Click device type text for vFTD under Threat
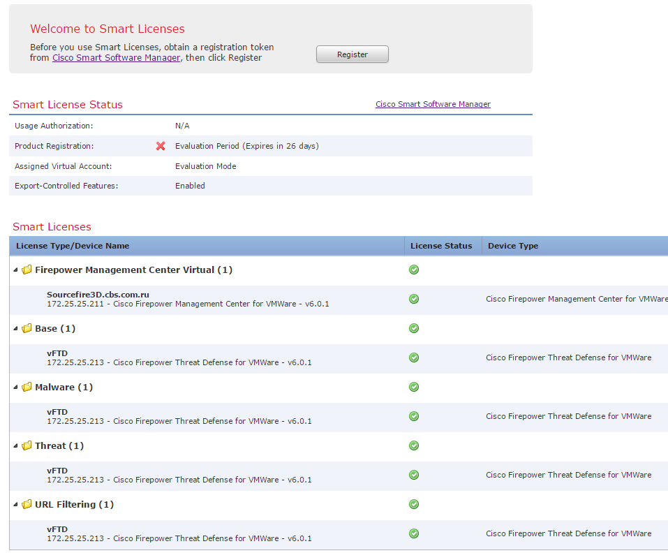 click(568, 475)
